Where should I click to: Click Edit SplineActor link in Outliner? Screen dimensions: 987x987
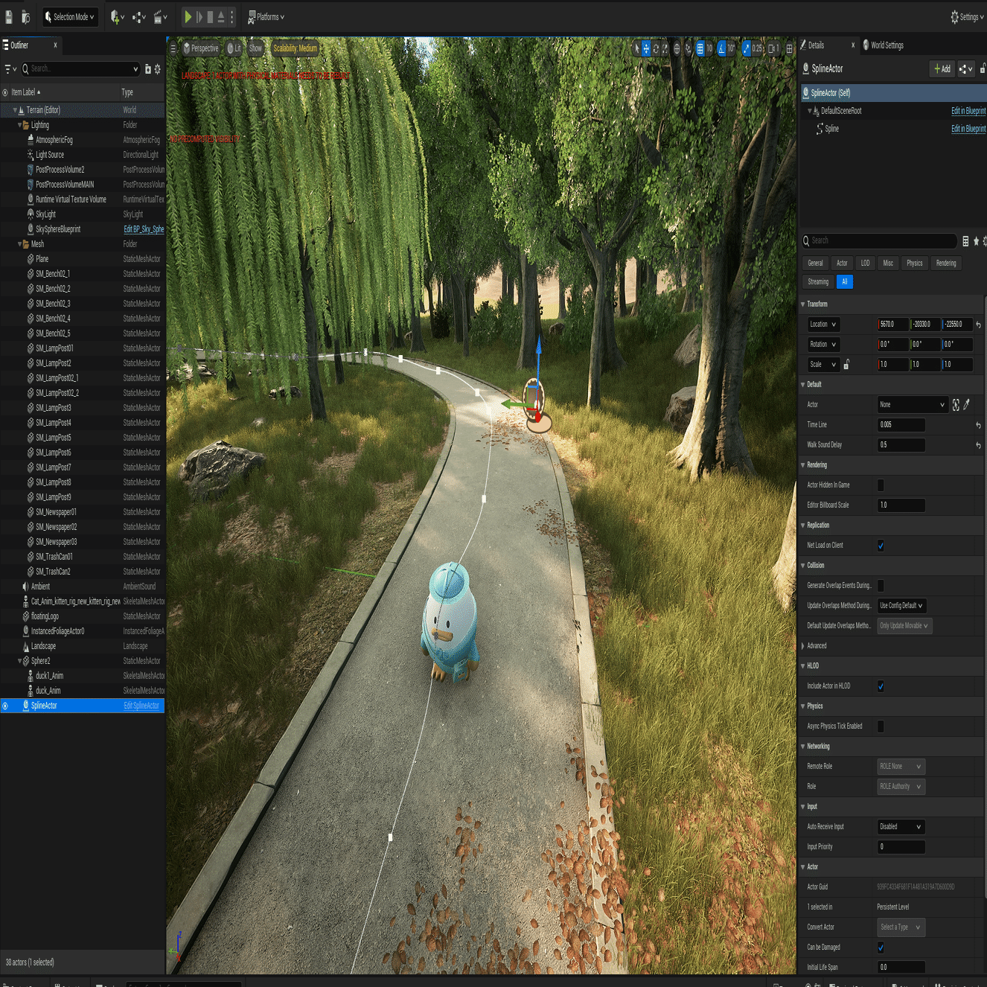coord(141,706)
